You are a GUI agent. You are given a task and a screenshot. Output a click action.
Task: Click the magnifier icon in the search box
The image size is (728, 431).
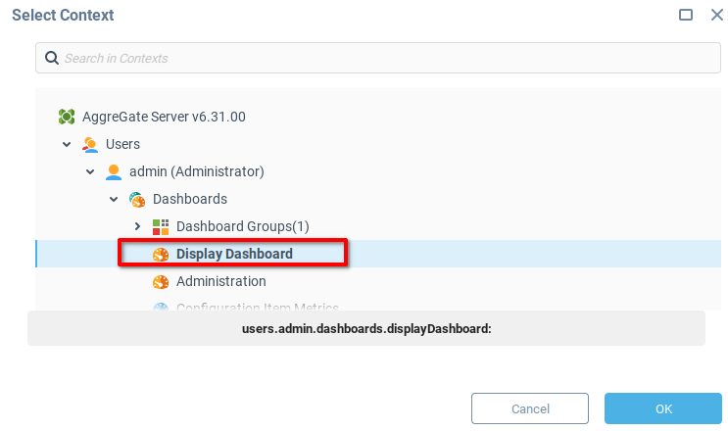tap(51, 58)
